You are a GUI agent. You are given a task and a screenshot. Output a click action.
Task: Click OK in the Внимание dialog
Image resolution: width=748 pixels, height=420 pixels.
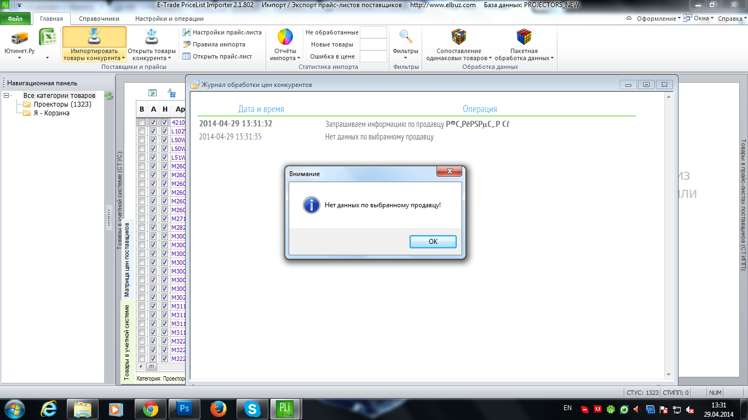coord(433,241)
